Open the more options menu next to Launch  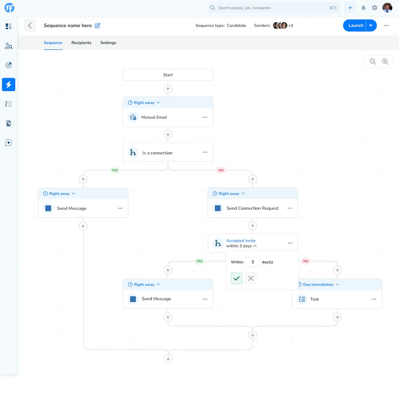coord(386,25)
